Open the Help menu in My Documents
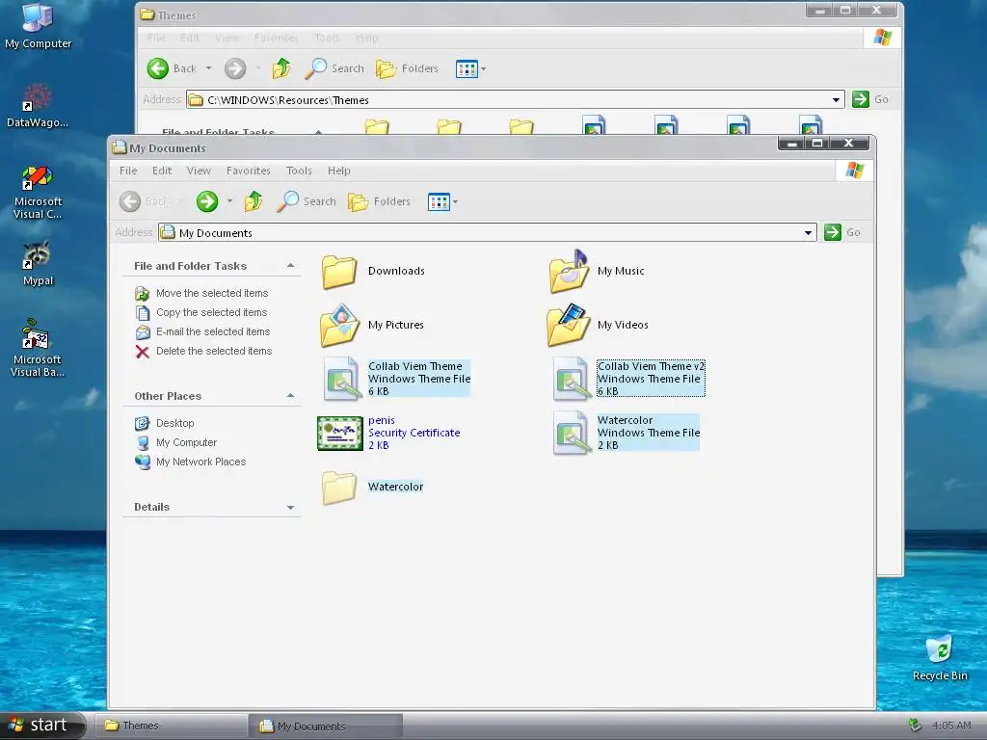Image resolution: width=987 pixels, height=740 pixels. tap(338, 171)
